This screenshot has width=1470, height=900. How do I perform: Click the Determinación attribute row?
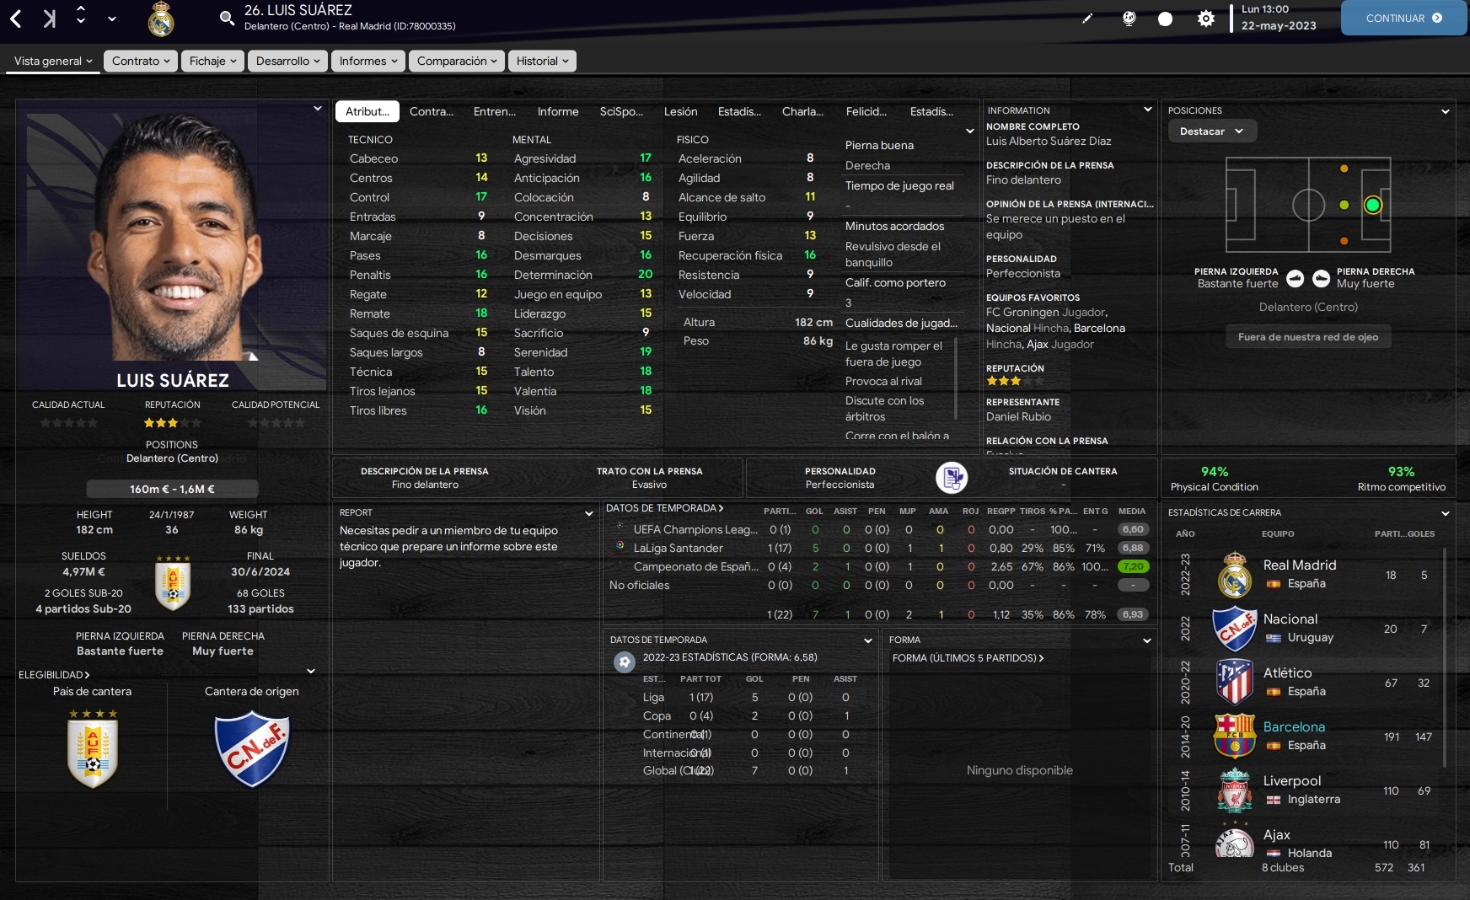(582, 275)
